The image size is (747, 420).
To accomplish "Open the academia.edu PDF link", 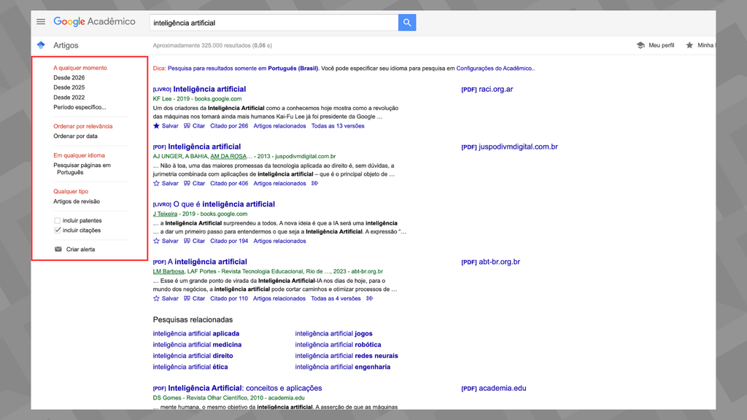I will click(494, 388).
